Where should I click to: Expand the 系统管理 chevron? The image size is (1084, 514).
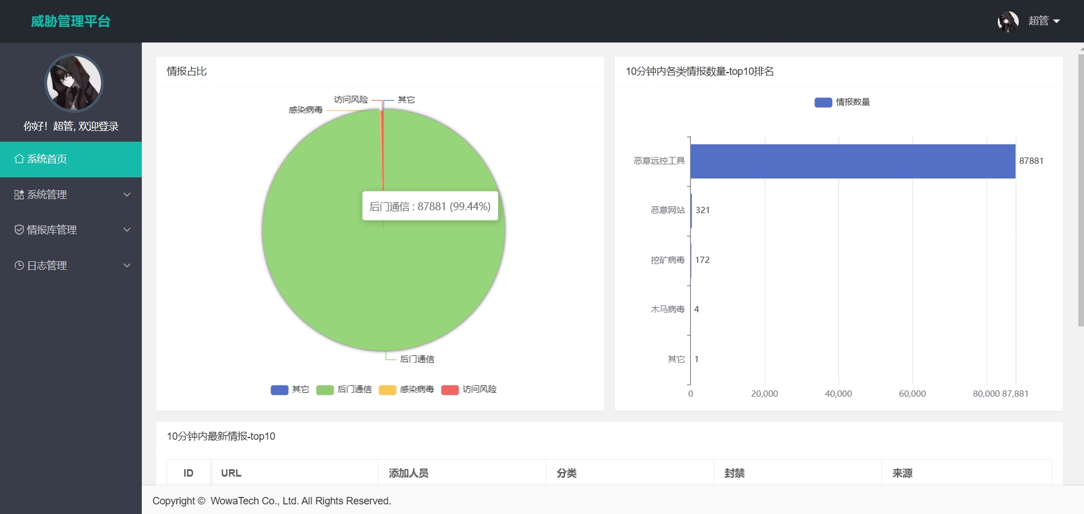pyautogui.click(x=127, y=195)
